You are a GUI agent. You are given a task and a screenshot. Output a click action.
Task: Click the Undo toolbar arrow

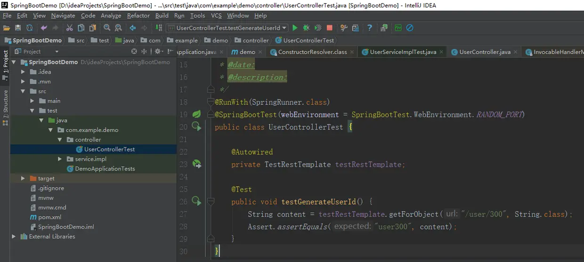pos(44,28)
